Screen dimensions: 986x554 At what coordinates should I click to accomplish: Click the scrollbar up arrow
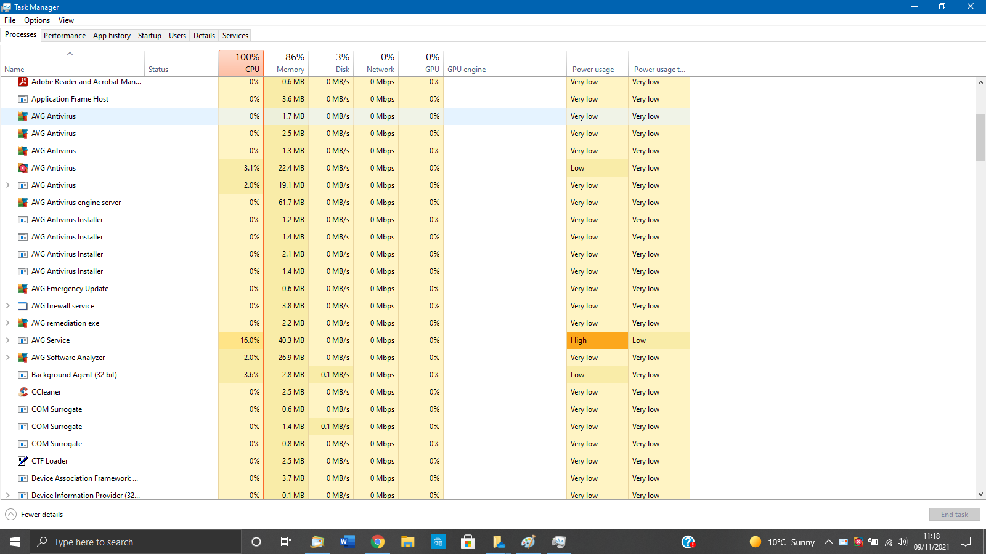[x=980, y=82]
